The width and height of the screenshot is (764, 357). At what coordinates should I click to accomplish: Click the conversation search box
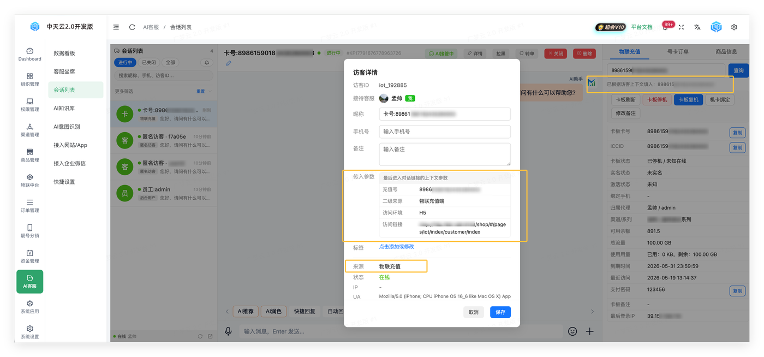[x=164, y=75]
